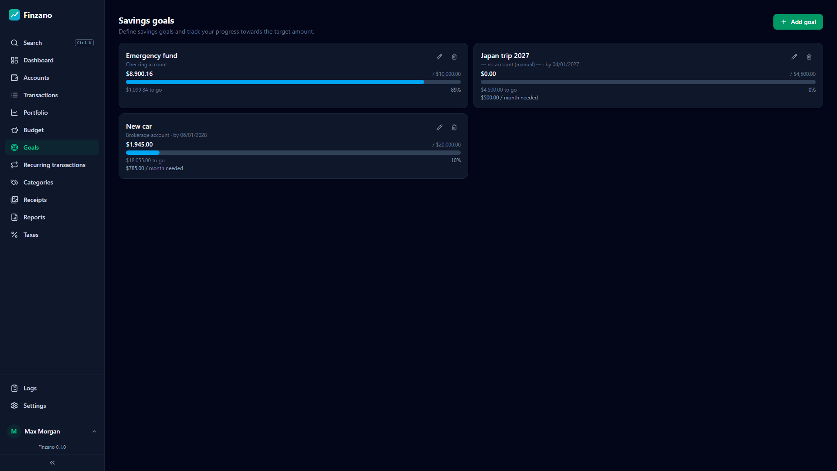Delete the Japan trip 2027 goal

click(809, 57)
